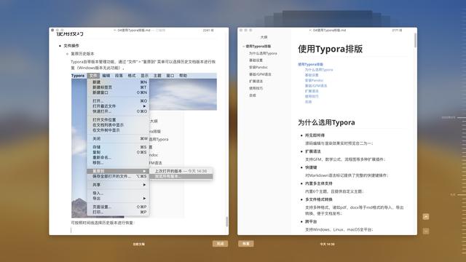This screenshot has height=262, width=466.
Task: Go to next version with down arrow
Action: tap(426, 231)
